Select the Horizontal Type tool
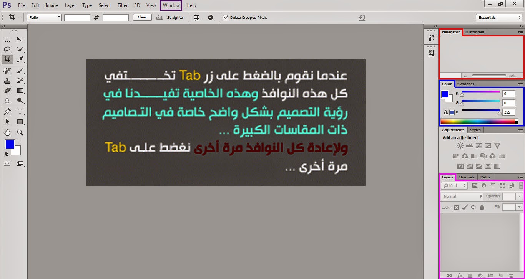This screenshot has height=279, width=525. point(20,112)
